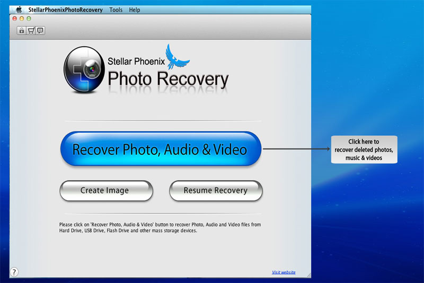The image size is (424, 283).
Task: Minimize the window using the yellow button
Action: [22, 19]
